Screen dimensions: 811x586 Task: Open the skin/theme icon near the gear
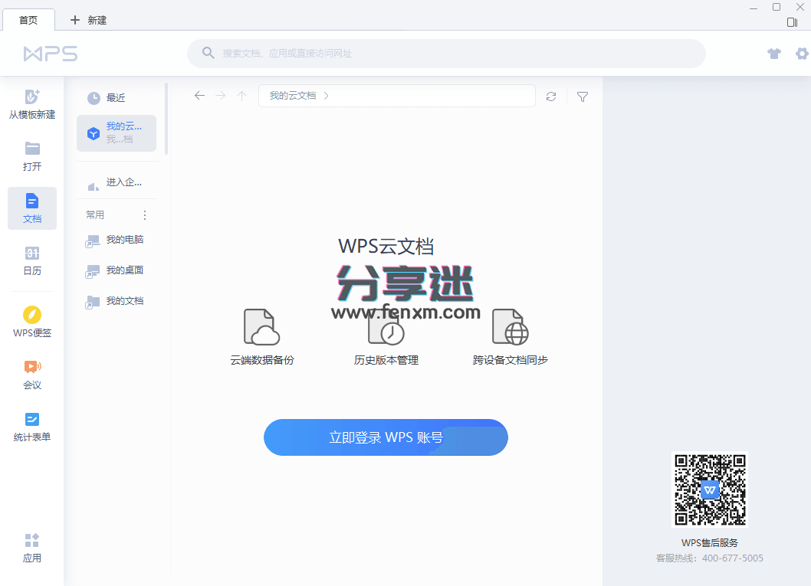(x=773, y=54)
